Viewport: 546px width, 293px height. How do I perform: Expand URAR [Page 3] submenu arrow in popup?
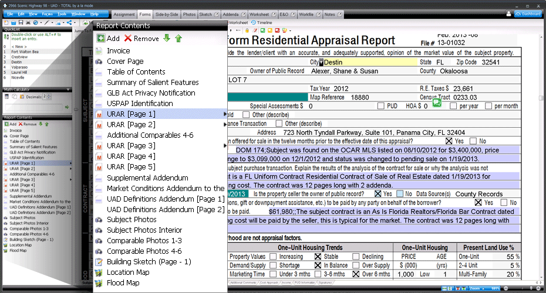(x=225, y=146)
